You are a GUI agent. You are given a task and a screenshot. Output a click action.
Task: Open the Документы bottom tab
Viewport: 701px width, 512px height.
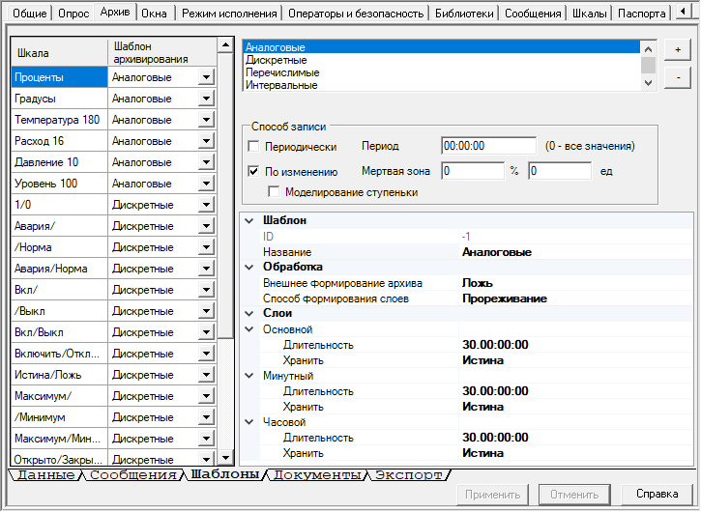pyautogui.click(x=317, y=475)
